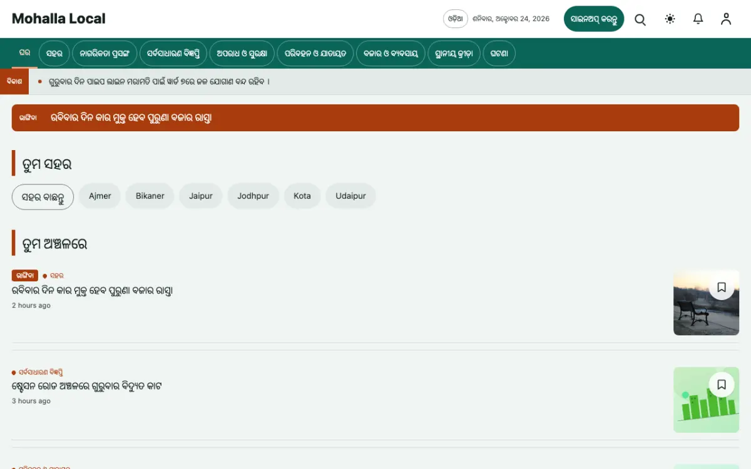
Task: Open the ଓଡ଼ିଆ language selector
Action: coord(456,19)
